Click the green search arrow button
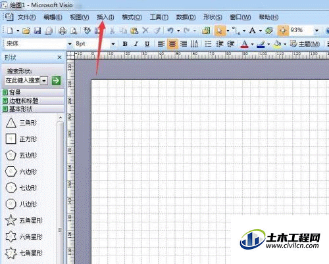The height and width of the screenshot is (264, 329). click(56, 81)
